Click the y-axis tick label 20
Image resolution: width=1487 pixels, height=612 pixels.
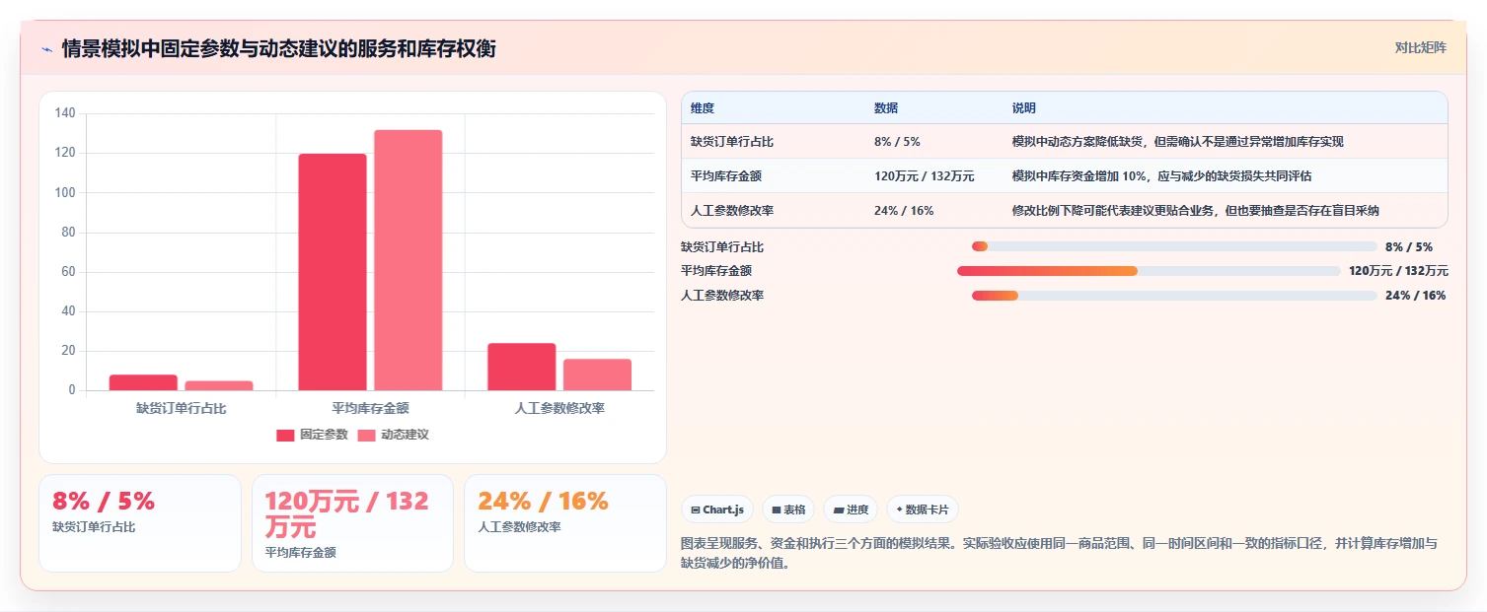(68, 351)
